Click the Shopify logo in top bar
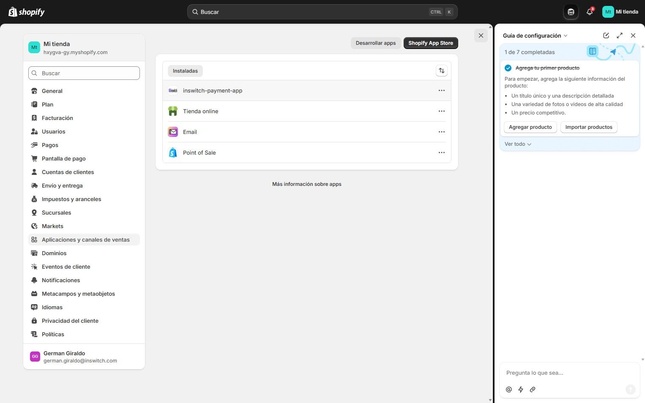Viewport: 645px width, 403px height. (27, 12)
